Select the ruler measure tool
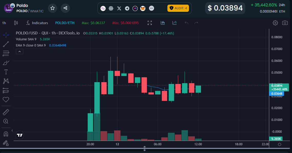This screenshot has height=153, width=292. click(x=6, y=112)
